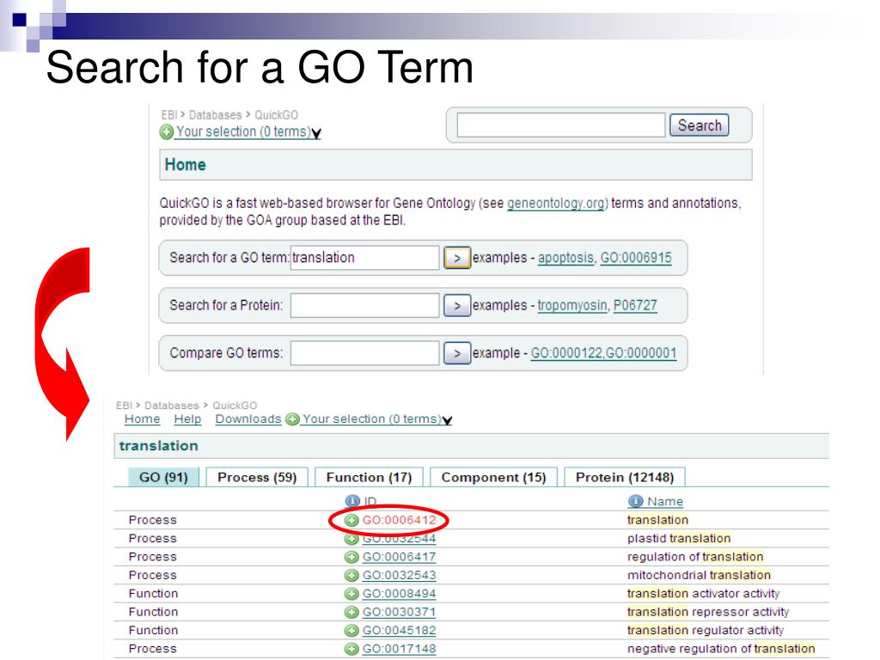Open the GO:0008494 term link
This screenshot has width=880, height=660.
[399, 594]
